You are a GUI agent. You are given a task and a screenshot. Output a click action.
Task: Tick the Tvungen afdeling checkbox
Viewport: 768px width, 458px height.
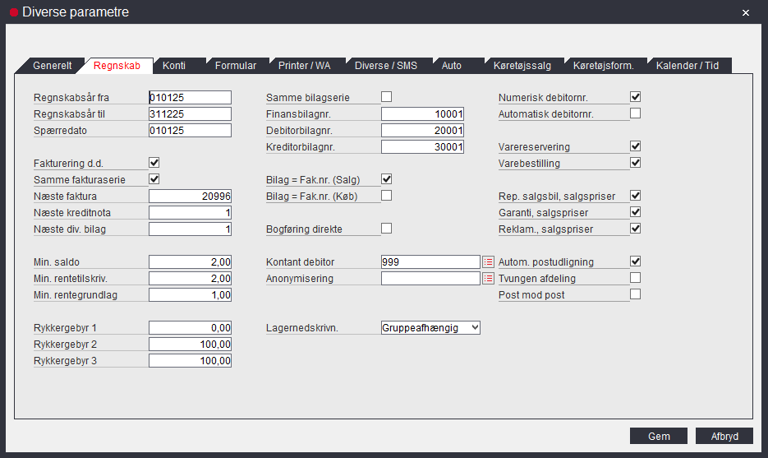[635, 278]
